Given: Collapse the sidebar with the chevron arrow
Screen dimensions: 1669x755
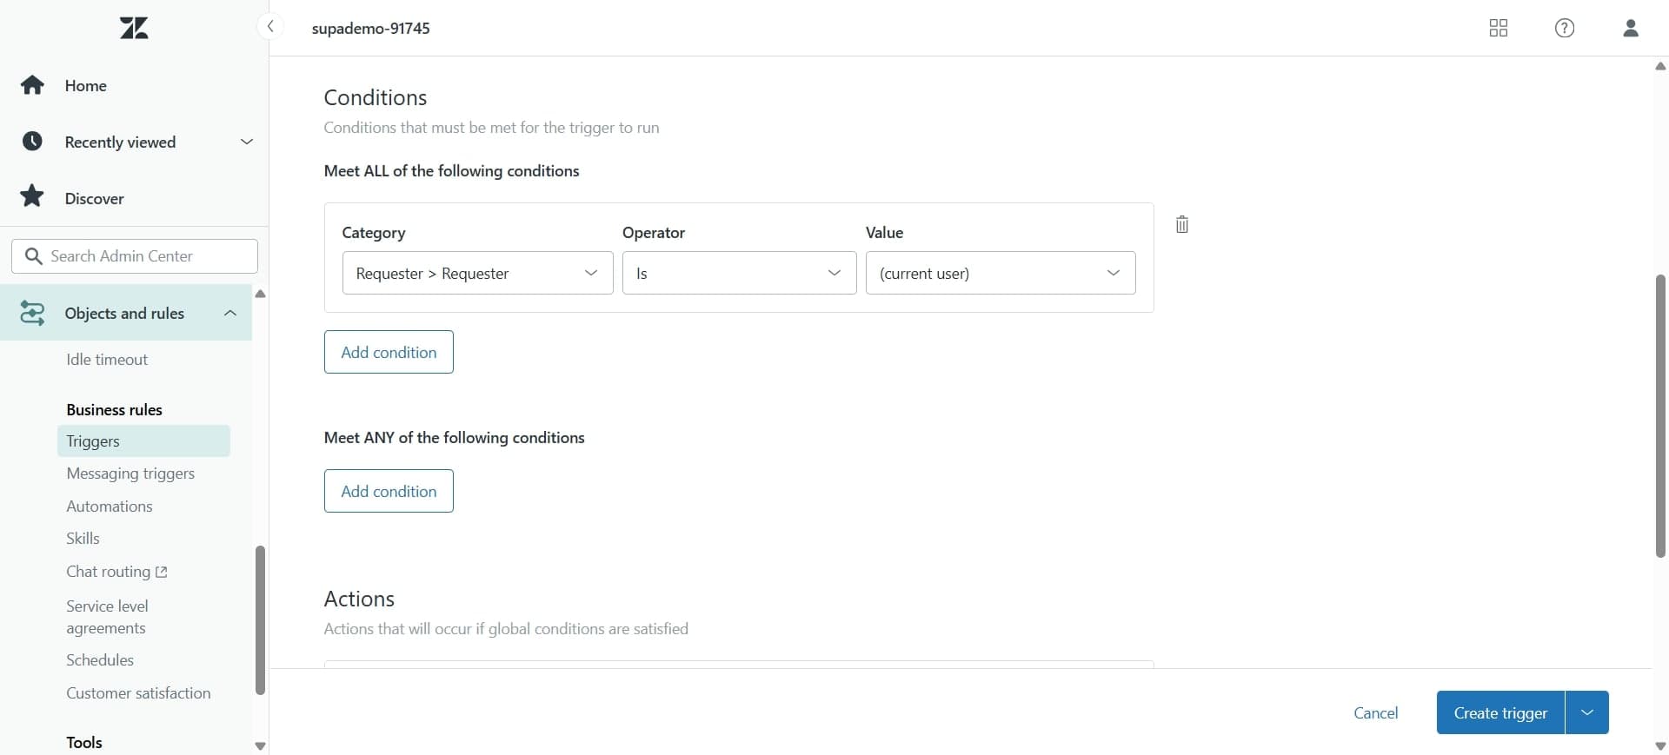Looking at the screenshot, I should tap(270, 27).
